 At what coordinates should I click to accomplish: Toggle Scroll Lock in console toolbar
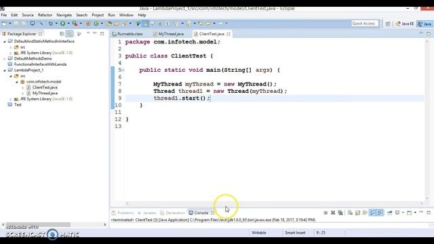coord(357,213)
